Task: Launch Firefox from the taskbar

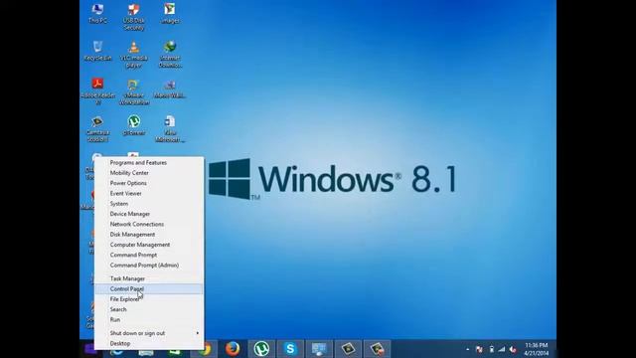Action: (x=233, y=349)
